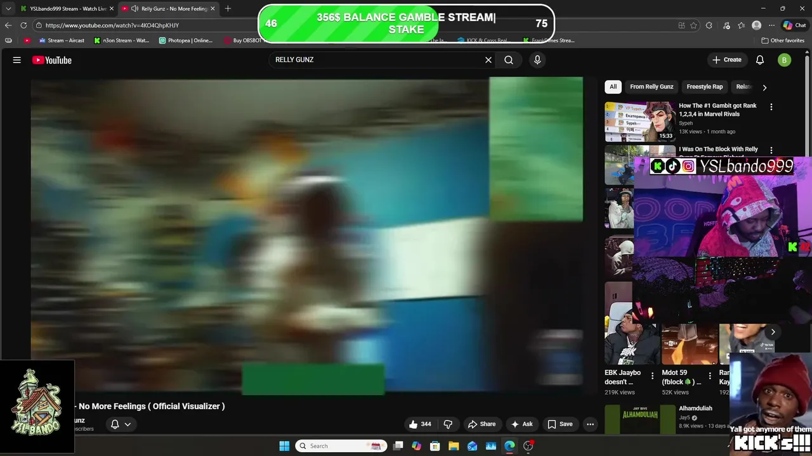Viewport: 812px width, 456px height.
Task: Open n3on Stream bookmark
Action: pos(121,41)
